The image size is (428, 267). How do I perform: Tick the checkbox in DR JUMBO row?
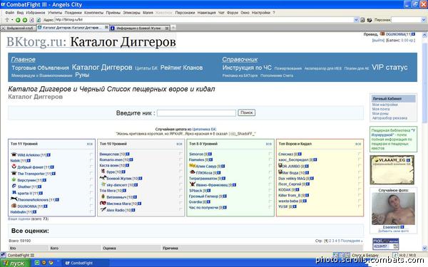click(360, 166)
